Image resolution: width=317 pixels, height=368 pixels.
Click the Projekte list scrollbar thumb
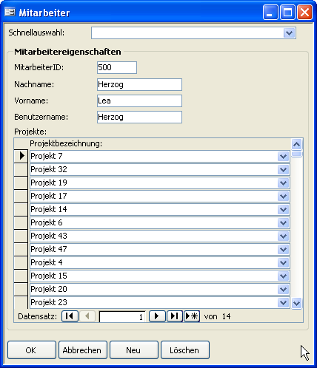296,154
